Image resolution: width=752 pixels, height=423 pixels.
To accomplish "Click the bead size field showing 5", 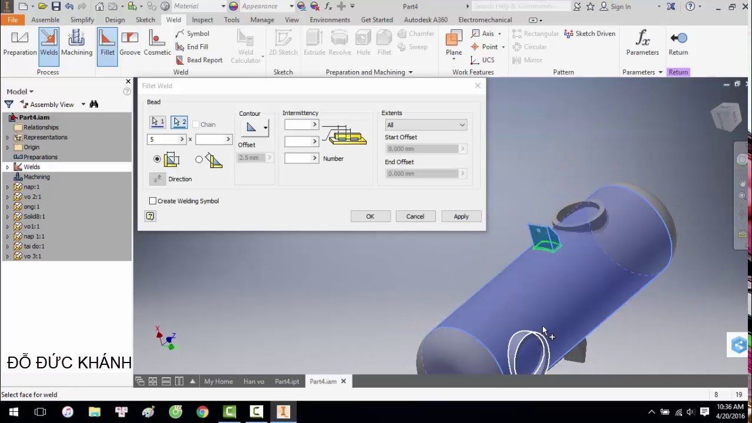I will point(162,139).
